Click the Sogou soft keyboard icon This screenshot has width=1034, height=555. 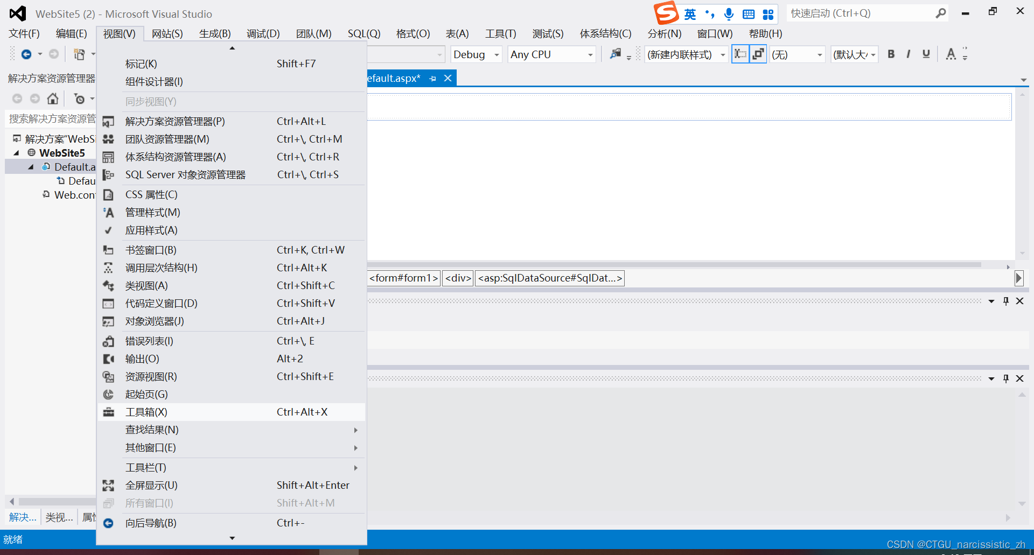click(x=749, y=14)
